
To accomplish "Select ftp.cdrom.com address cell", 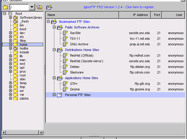I will pos(140,72).
